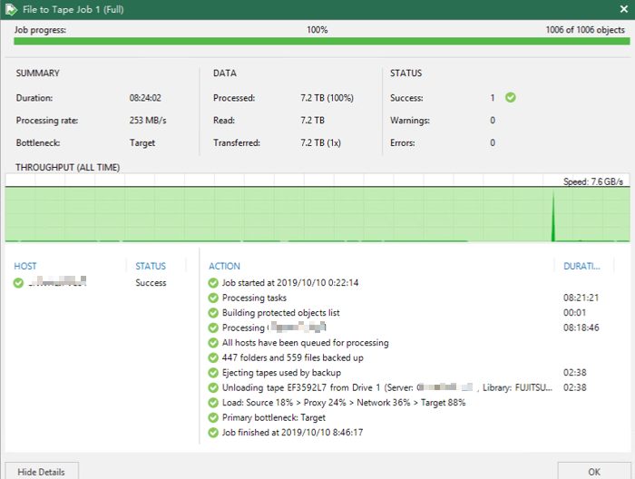This screenshot has height=479, width=635.
Task: Click the '1006 of 1006 objects' text
Action: pos(585,30)
